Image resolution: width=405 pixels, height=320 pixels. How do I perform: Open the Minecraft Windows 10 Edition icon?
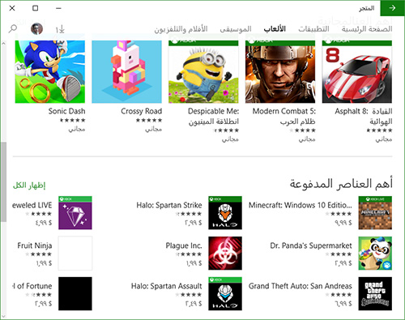(x=375, y=213)
